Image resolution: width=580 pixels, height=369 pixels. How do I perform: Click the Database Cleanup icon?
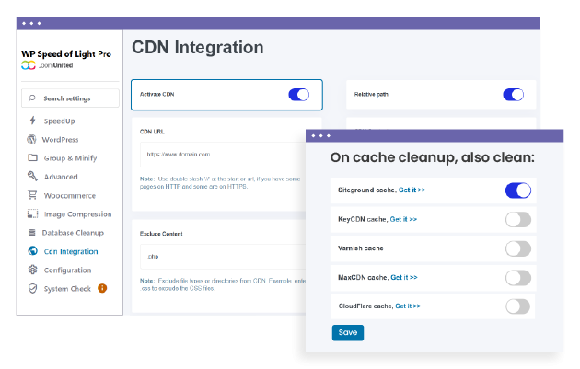pyautogui.click(x=33, y=233)
